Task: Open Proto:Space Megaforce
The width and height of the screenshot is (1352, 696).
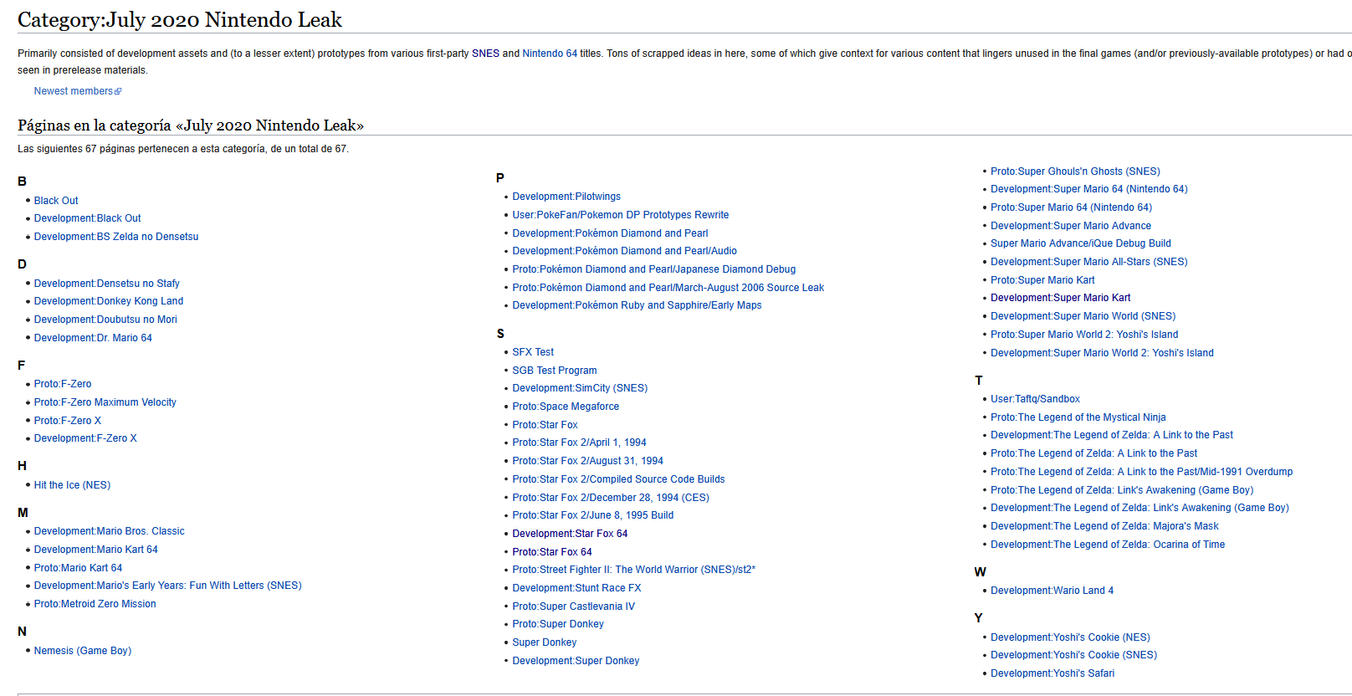Action: (x=566, y=407)
